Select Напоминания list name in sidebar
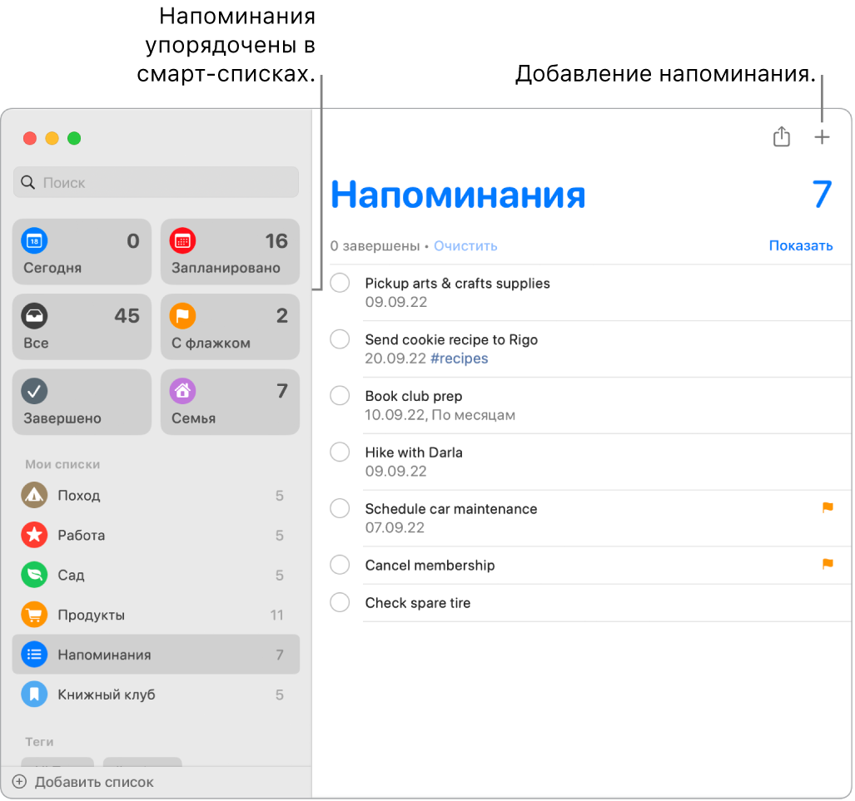This screenshot has height=801, width=855. coord(104,655)
